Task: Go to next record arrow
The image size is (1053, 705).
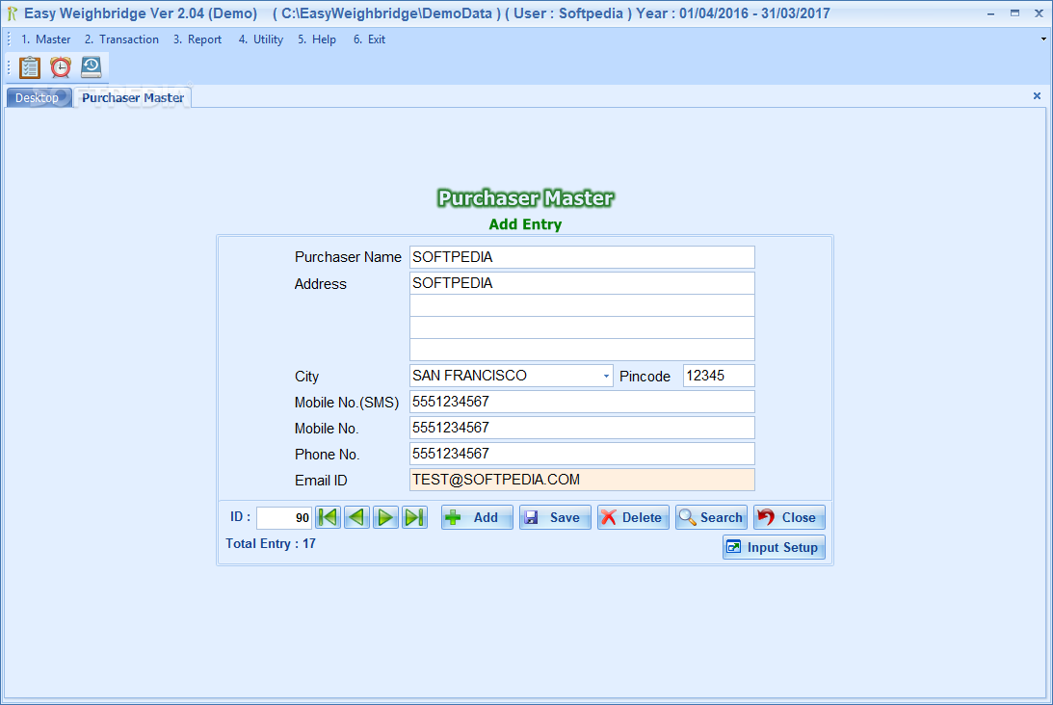Action: 386,517
